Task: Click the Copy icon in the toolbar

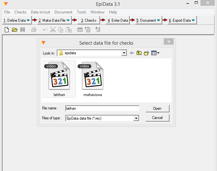Action: click(x=61, y=30)
